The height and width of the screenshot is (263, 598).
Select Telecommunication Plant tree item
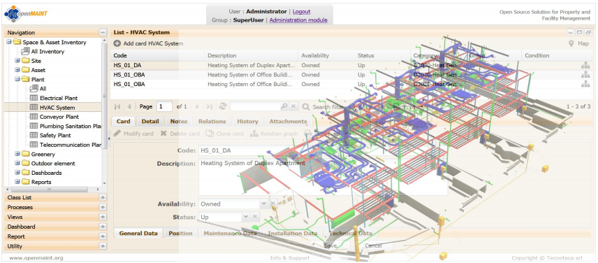(x=65, y=145)
